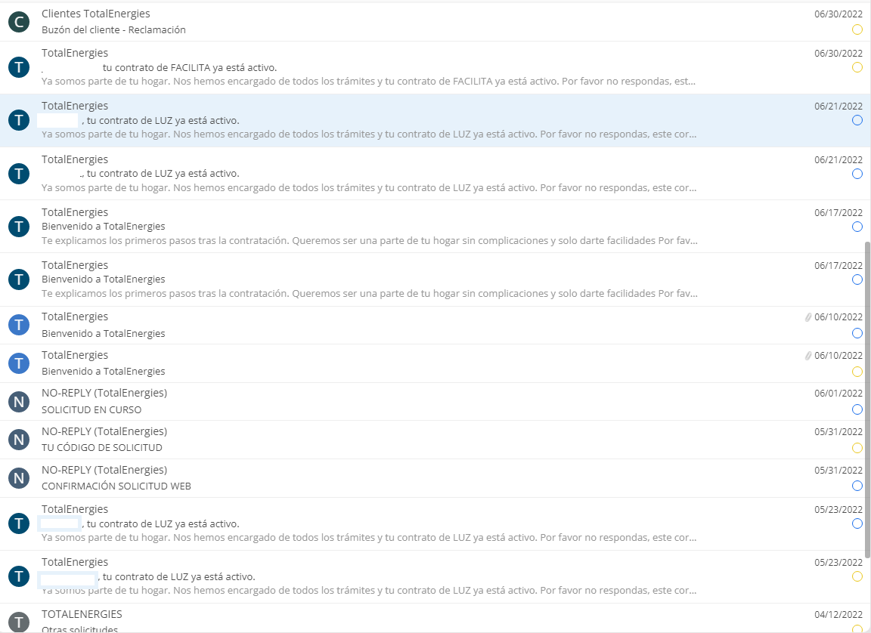Image resolution: width=871 pixels, height=633 pixels.
Task: Click the date 04/12/2022
Action: [x=838, y=615]
